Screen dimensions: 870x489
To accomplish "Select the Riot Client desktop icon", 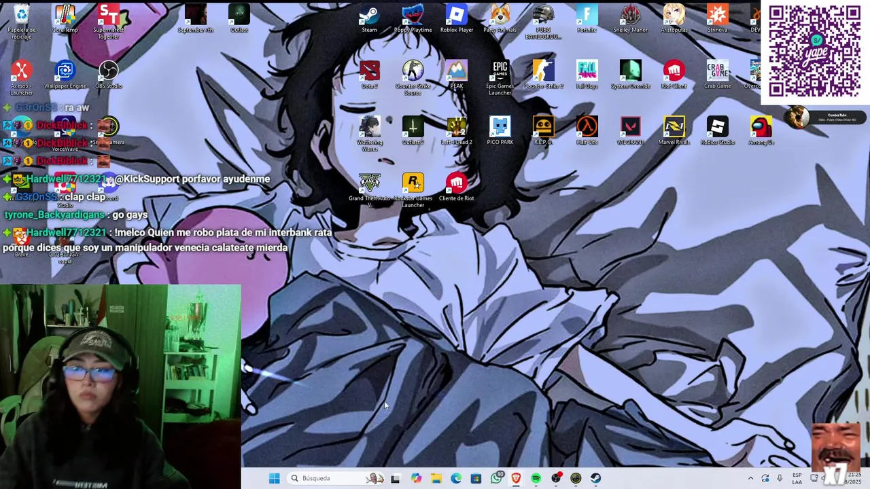I will 674,75.
